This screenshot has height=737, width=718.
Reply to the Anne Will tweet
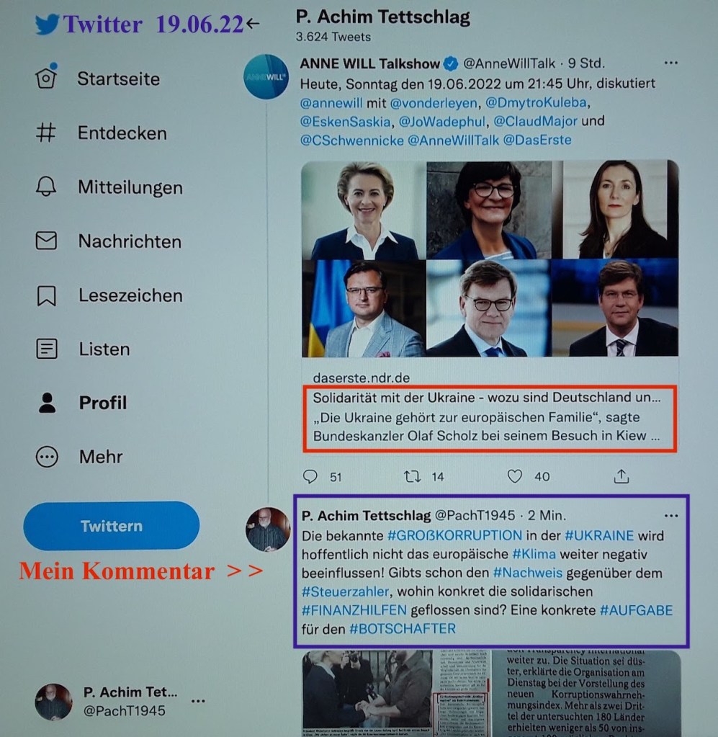point(310,476)
